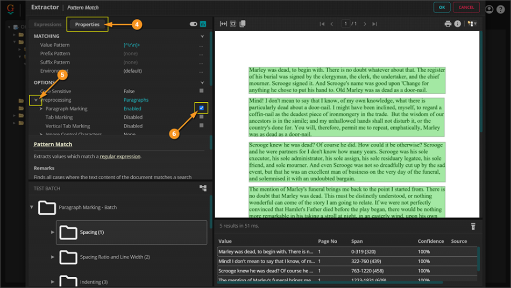Collapse the OPTIONS section chevron
The height and width of the screenshot is (288, 511).
click(x=202, y=82)
